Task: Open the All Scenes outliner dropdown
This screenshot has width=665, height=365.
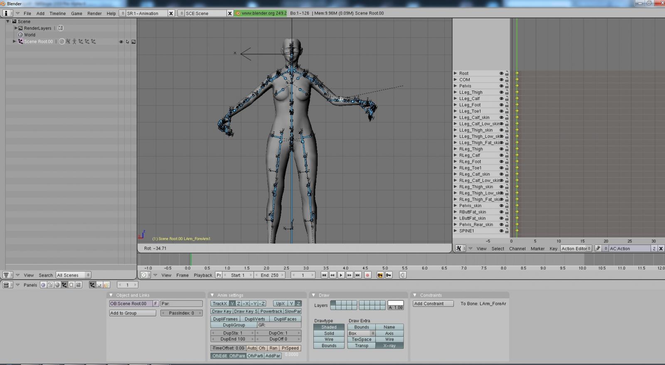Action: click(73, 275)
